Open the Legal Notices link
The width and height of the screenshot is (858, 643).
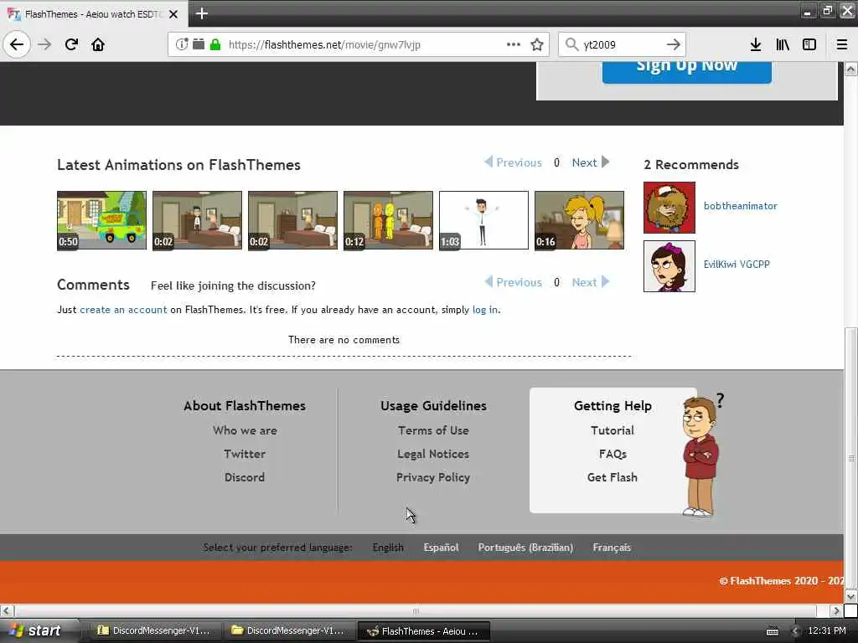click(433, 454)
